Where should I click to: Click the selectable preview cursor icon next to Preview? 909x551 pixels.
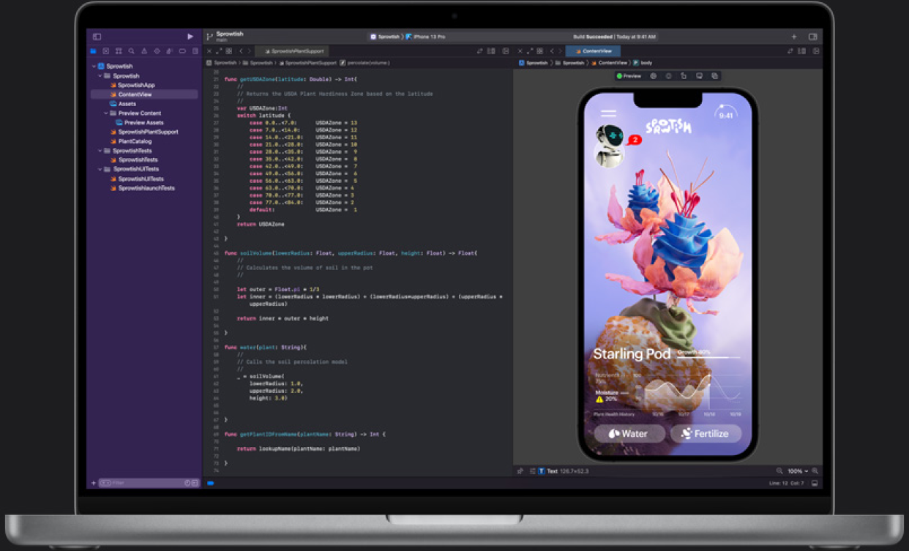[653, 76]
